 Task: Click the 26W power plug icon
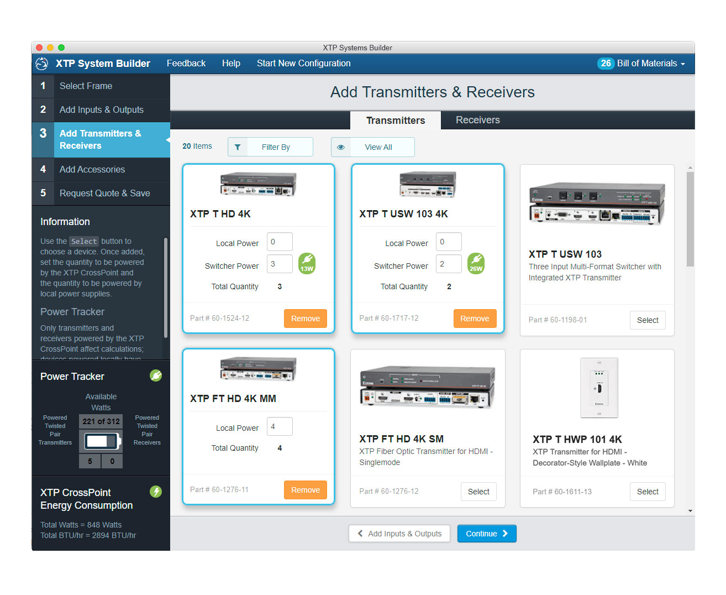point(476,263)
